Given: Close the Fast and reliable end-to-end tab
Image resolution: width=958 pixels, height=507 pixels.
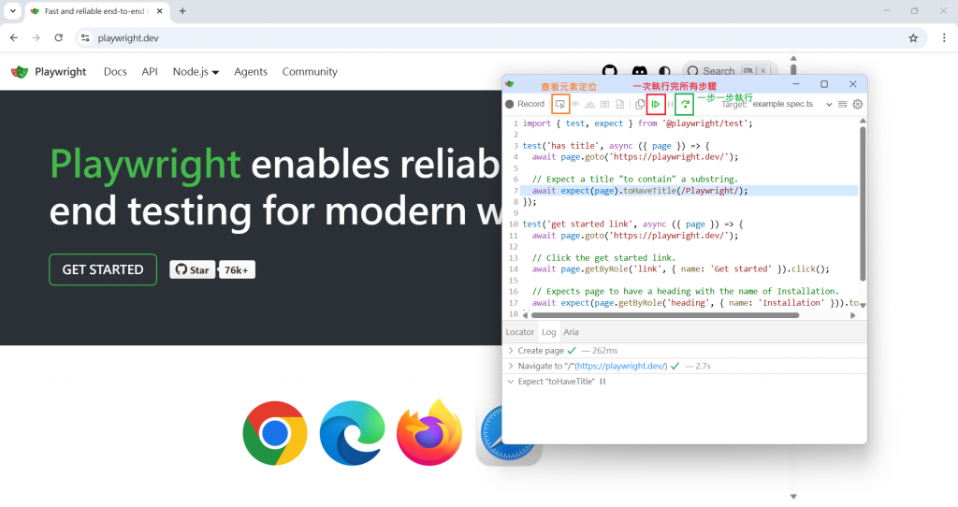Looking at the screenshot, I should 159,11.
